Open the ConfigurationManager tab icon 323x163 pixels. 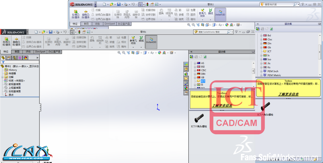[14, 58]
